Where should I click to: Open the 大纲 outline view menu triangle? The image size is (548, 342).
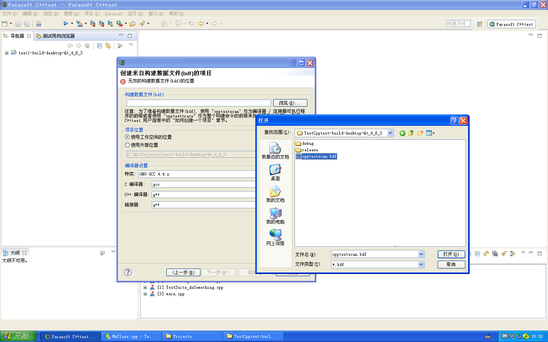tap(113, 252)
